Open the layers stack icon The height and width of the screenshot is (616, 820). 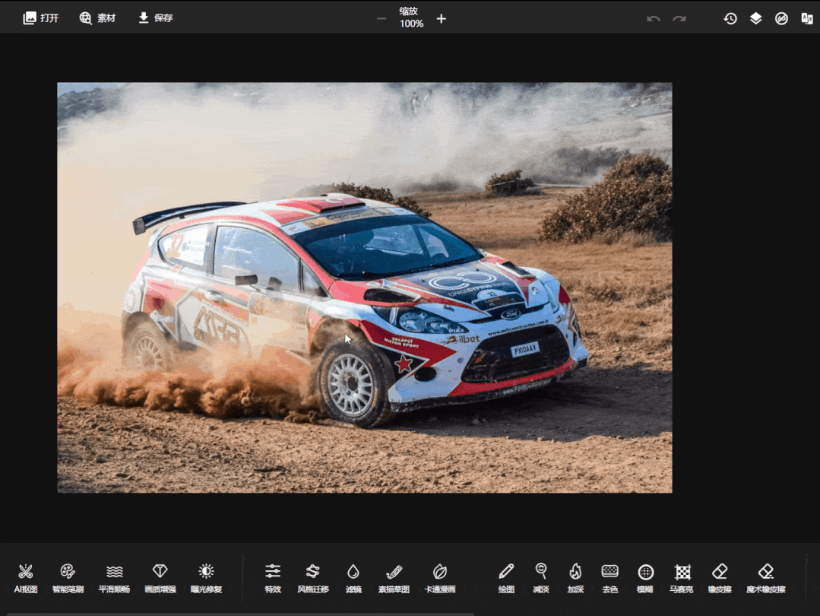tap(755, 19)
